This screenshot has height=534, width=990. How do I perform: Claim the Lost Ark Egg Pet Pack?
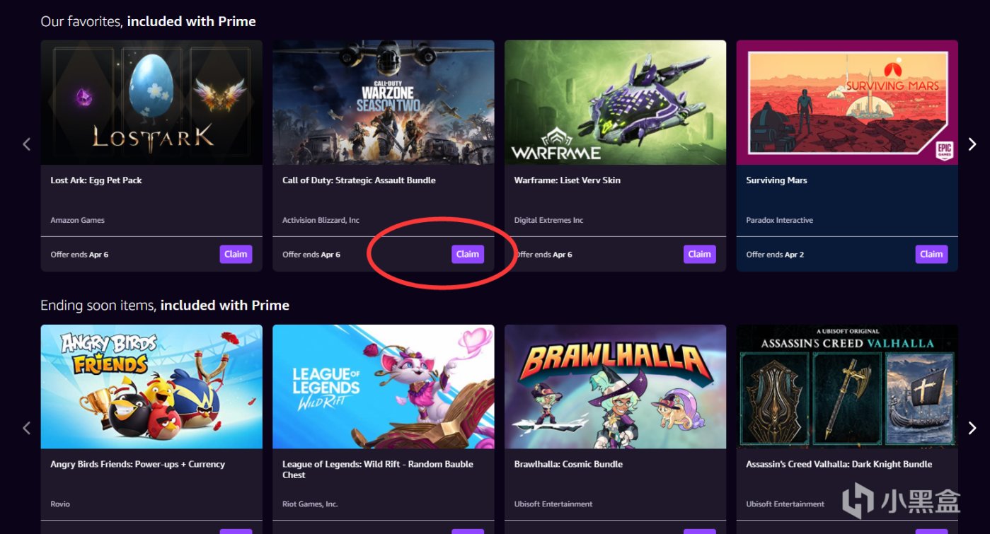pyautogui.click(x=236, y=254)
